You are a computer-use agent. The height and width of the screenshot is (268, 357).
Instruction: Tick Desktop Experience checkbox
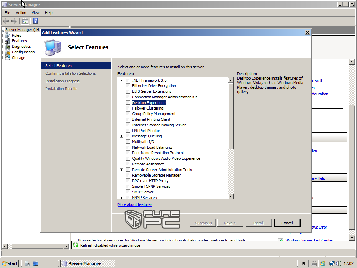[x=128, y=103]
